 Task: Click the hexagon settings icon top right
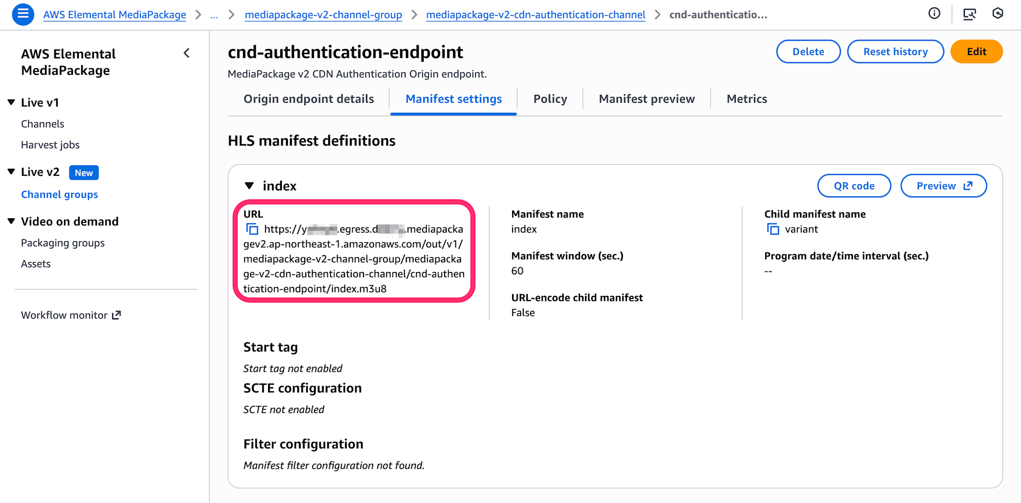click(x=998, y=14)
